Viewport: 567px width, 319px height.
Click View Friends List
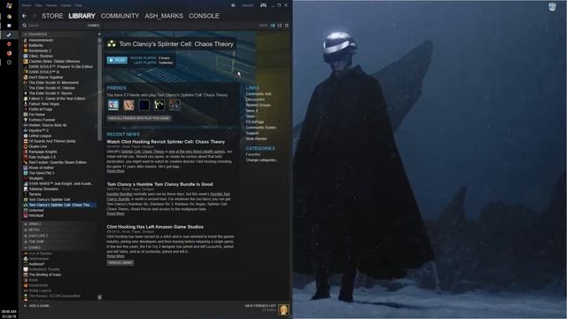(260, 306)
